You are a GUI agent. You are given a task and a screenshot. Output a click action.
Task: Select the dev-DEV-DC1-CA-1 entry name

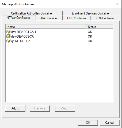click(24, 32)
